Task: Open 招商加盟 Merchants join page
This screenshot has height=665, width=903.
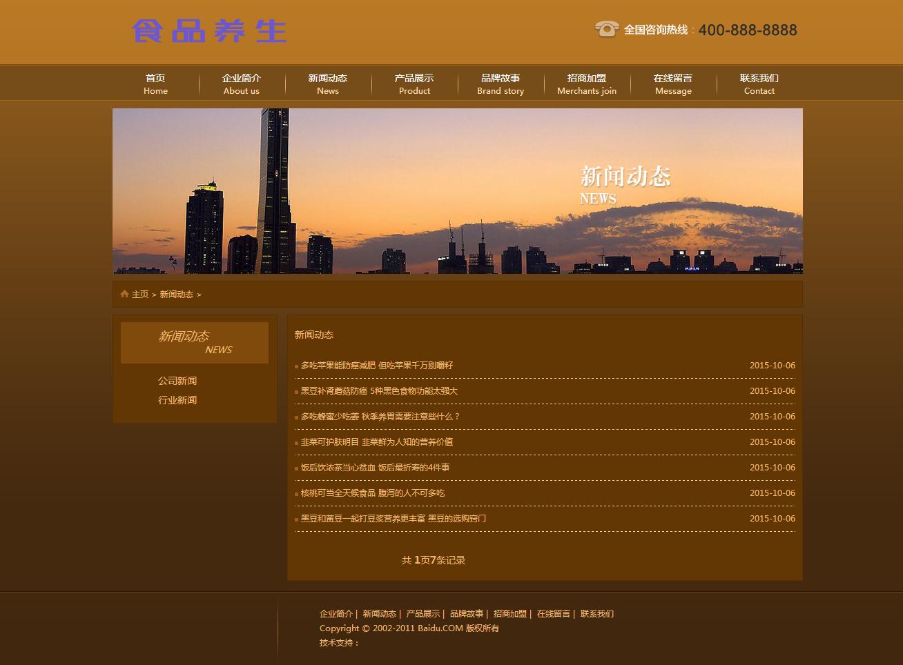Action: 587,83
